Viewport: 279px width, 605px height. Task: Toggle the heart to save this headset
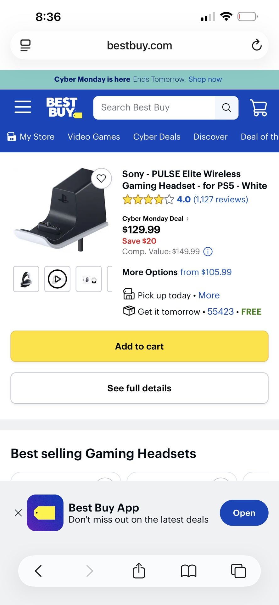click(x=101, y=178)
